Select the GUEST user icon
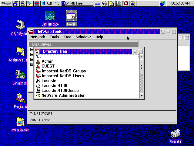Viewport: 194px width, 146px height. click(38, 66)
